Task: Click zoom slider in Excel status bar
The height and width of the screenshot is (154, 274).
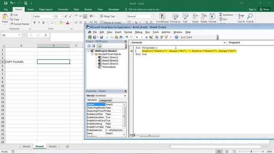Action: pyautogui.click(x=251, y=151)
